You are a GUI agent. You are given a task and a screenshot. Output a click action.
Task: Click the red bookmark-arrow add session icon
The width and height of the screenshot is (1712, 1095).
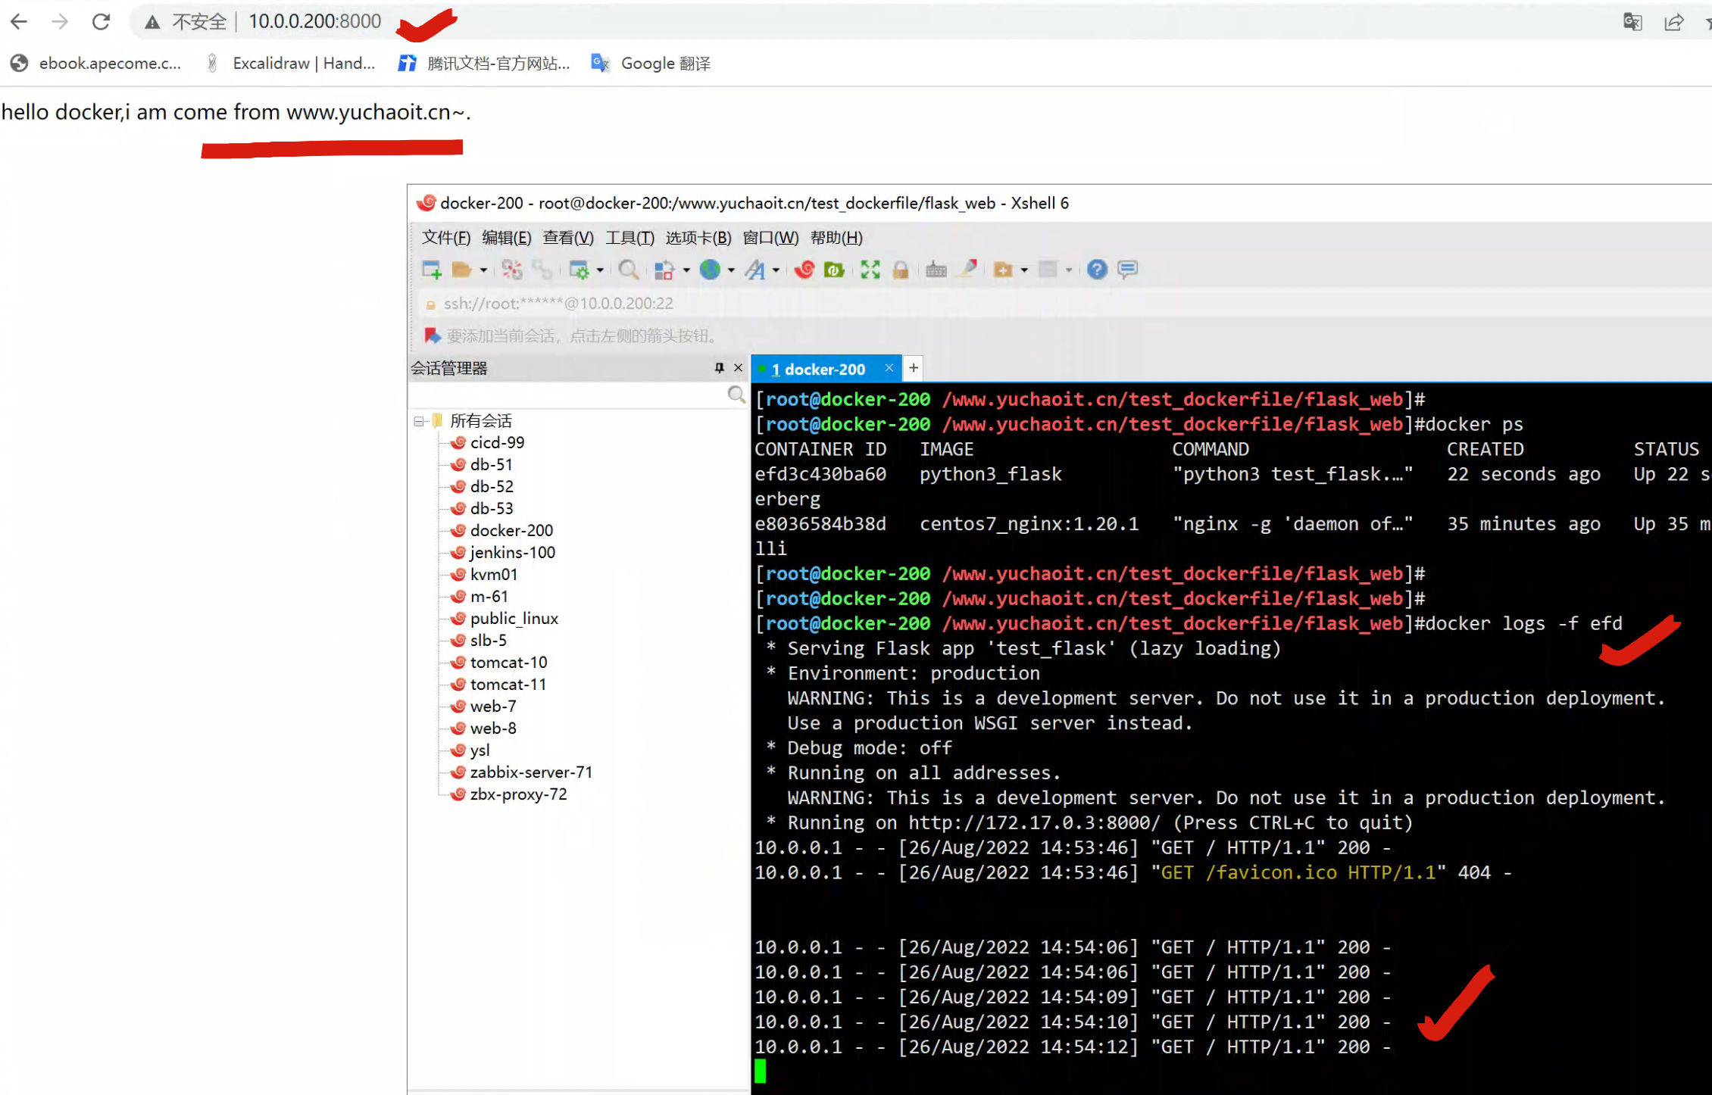tap(432, 335)
